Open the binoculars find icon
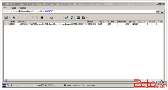This screenshot has height=90, width=168. (x=42, y=18)
